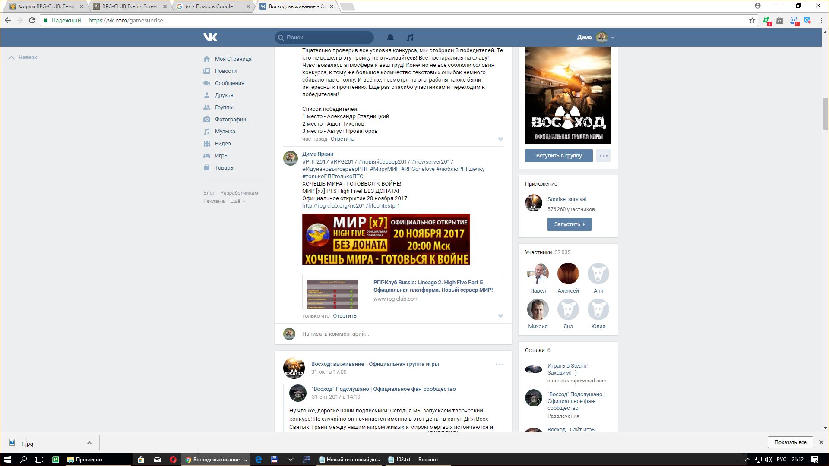
Task: Launch app with Запустить button
Action: click(x=569, y=224)
